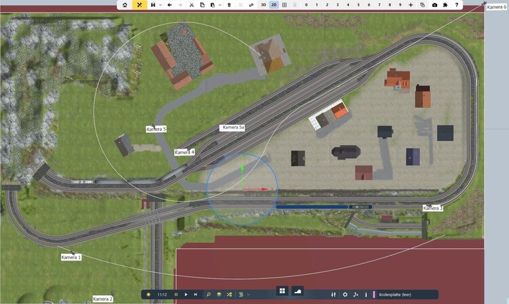Screen dimensions: 509x304
Task: Cut the selected object
Action: [x=191, y=5]
